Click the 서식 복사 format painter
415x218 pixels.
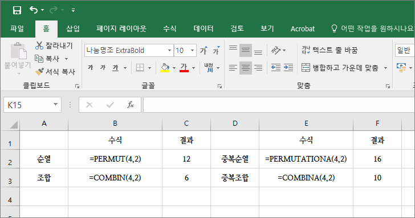pos(55,72)
